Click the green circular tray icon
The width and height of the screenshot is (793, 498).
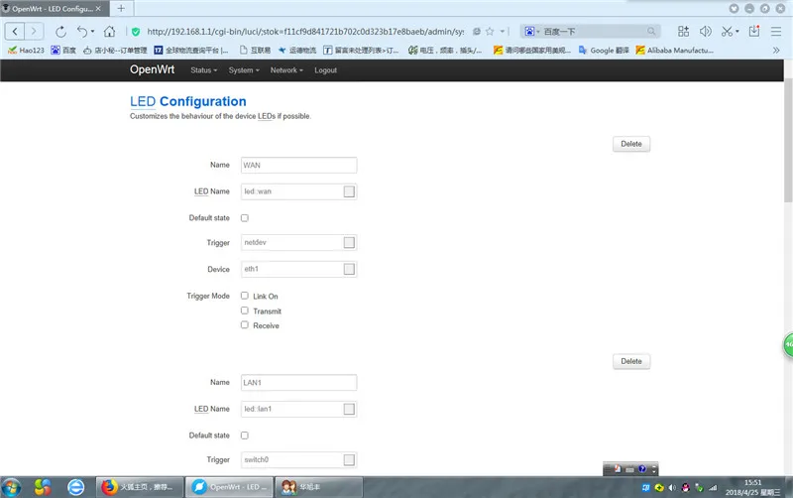point(659,488)
